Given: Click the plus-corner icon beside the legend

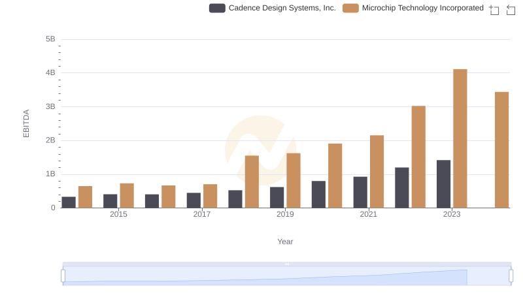Looking at the screenshot, I should pos(494,9).
